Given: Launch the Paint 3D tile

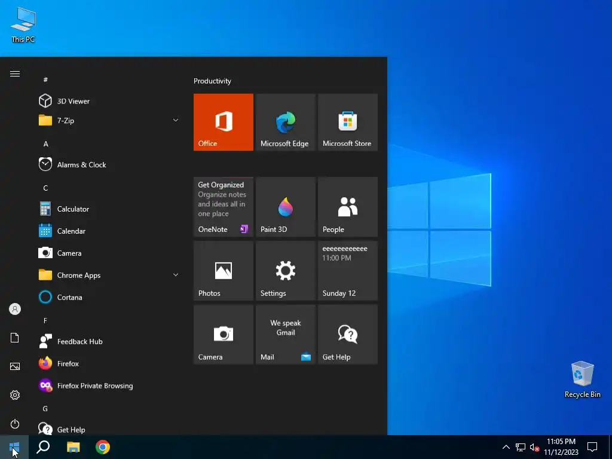Looking at the screenshot, I should pyautogui.click(x=285, y=207).
